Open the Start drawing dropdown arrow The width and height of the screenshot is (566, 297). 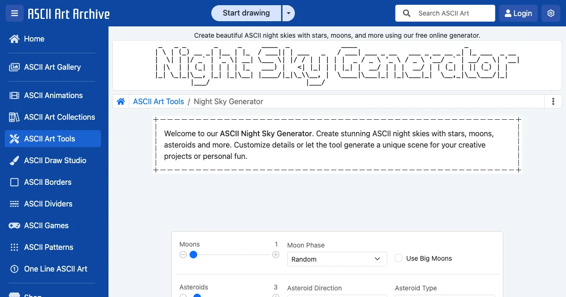tap(289, 13)
